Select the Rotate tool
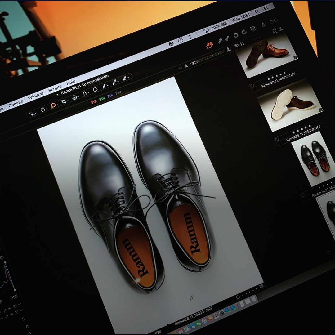Image resolution: width=335 pixels, height=335 pixels. pyautogui.click(x=74, y=98)
